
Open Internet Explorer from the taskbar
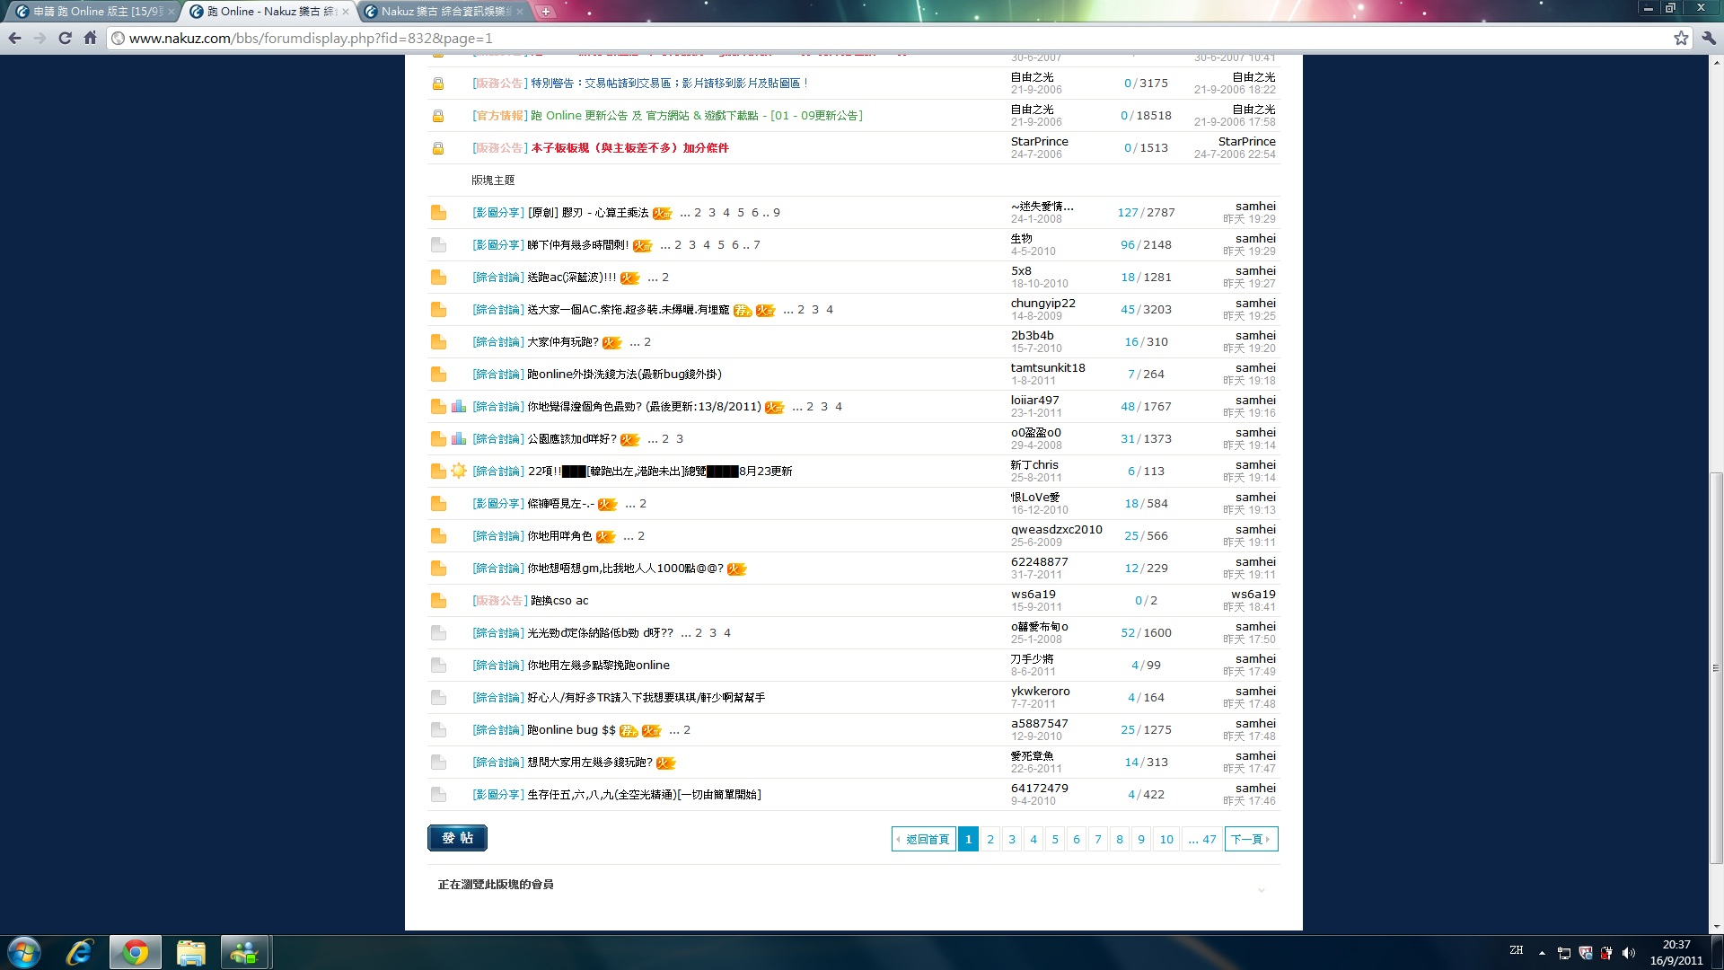tap(80, 952)
